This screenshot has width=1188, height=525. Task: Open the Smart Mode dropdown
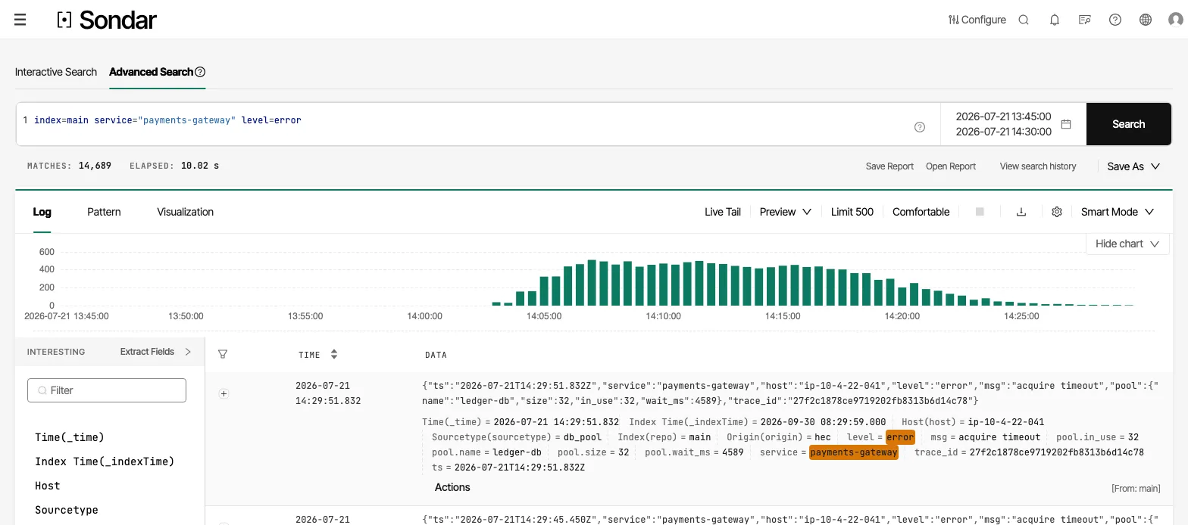tap(1118, 212)
